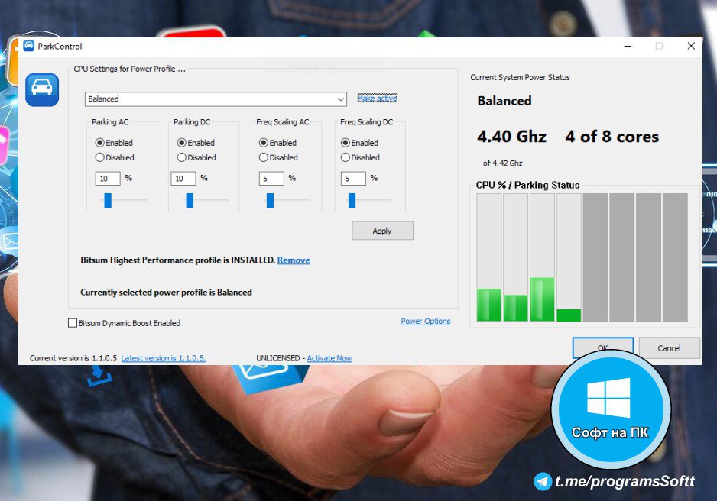Choose Enabled under Freq Scaling DC
This screenshot has width=717, height=501.
coord(346,143)
